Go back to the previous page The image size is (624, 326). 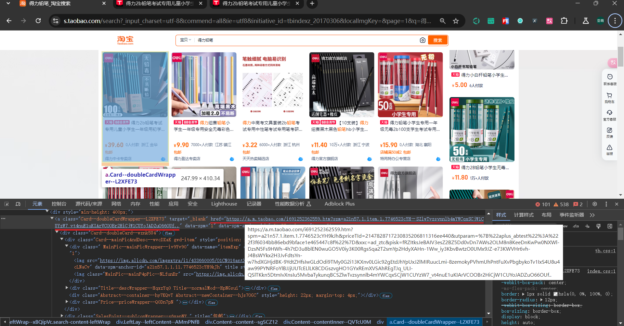pos(9,21)
